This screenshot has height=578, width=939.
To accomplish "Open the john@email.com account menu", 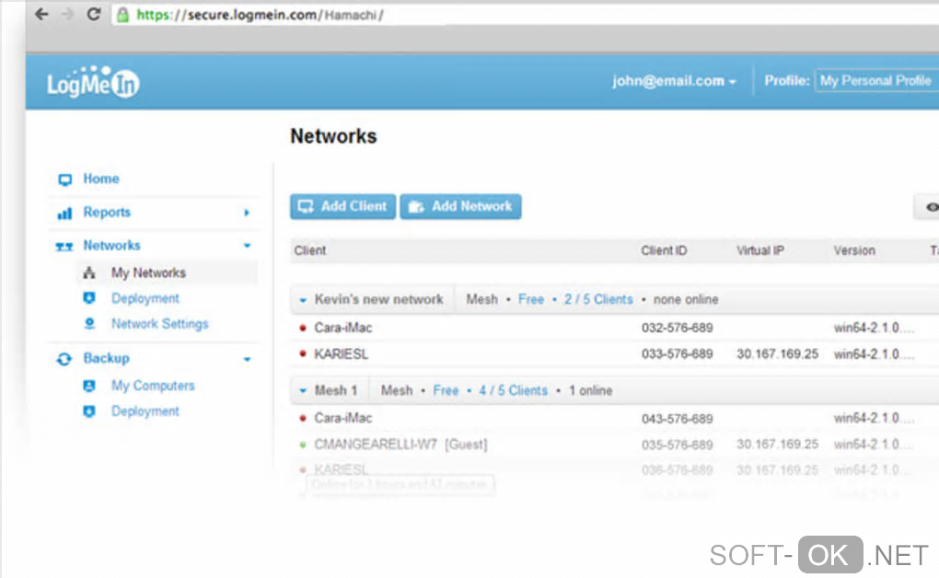I will click(x=674, y=81).
